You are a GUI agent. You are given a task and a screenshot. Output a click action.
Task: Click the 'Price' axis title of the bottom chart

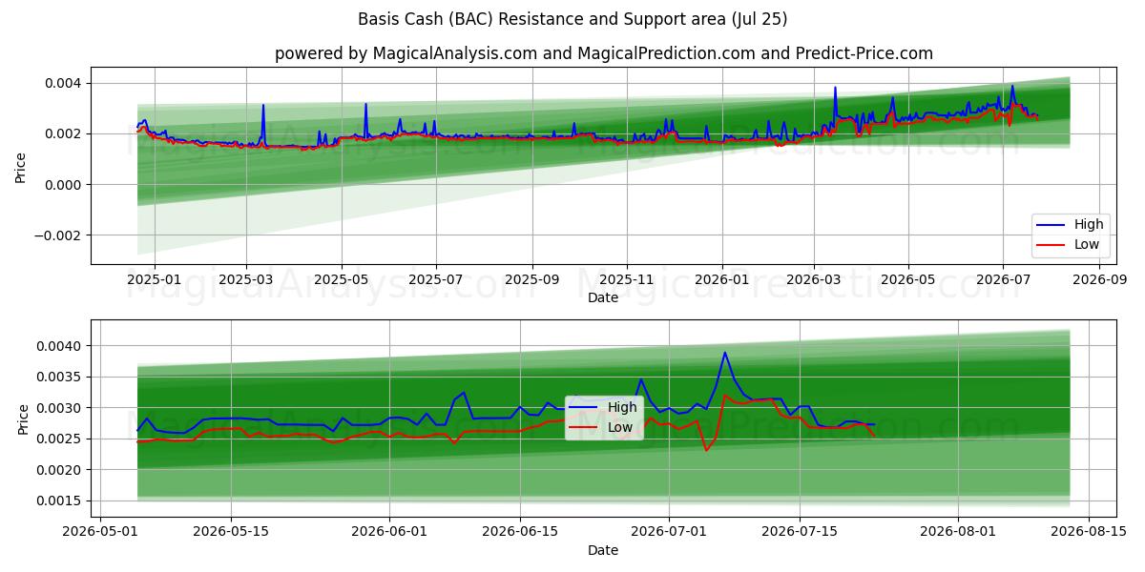point(22,419)
